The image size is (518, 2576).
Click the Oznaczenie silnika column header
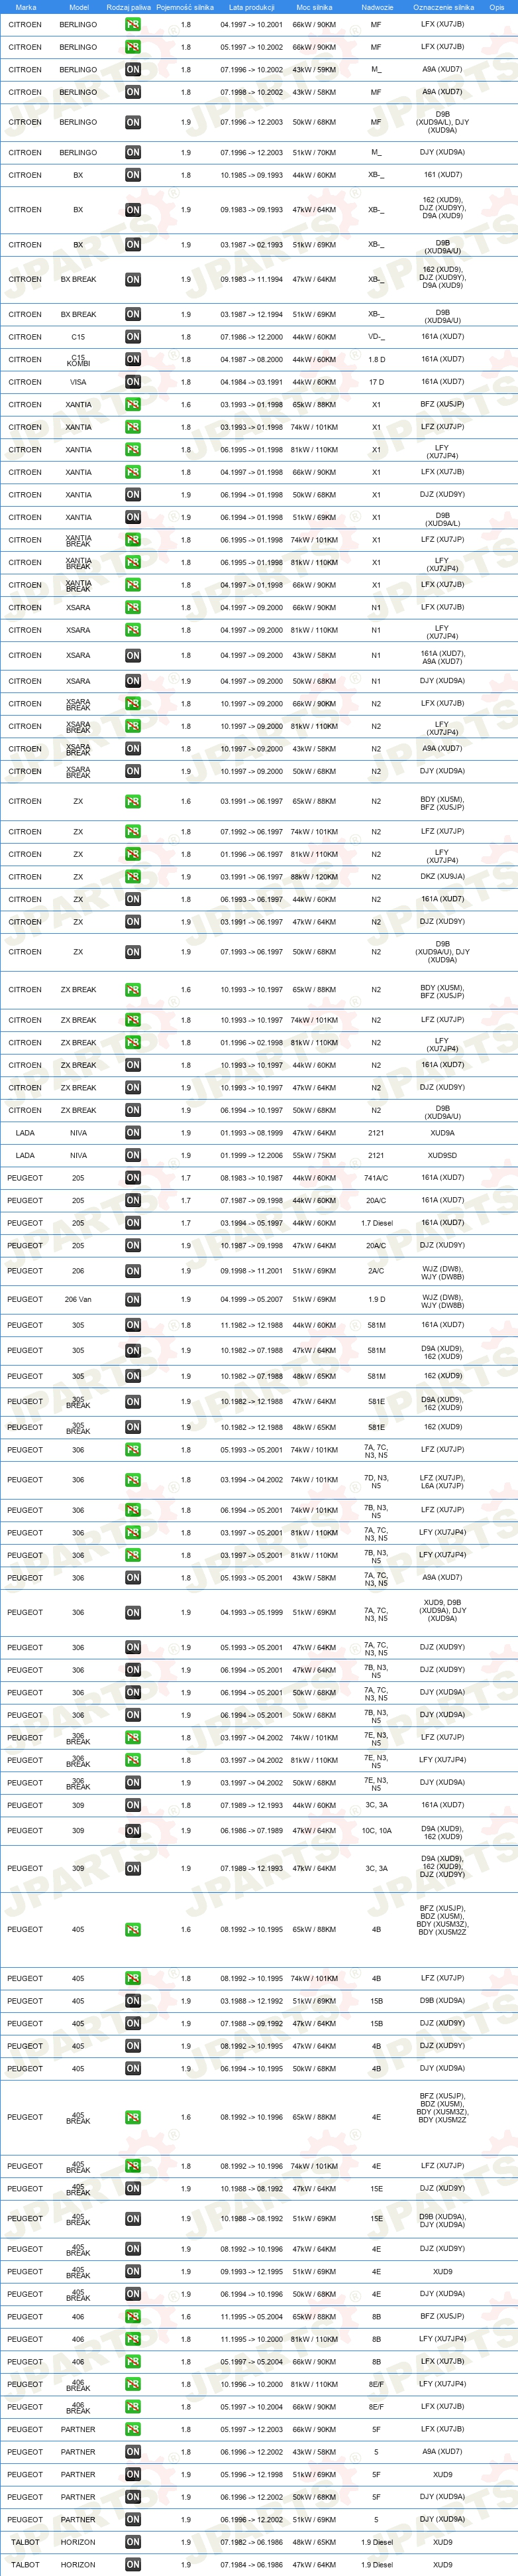[x=443, y=7]
